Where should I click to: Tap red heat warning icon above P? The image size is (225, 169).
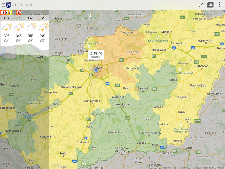point(19,13)
